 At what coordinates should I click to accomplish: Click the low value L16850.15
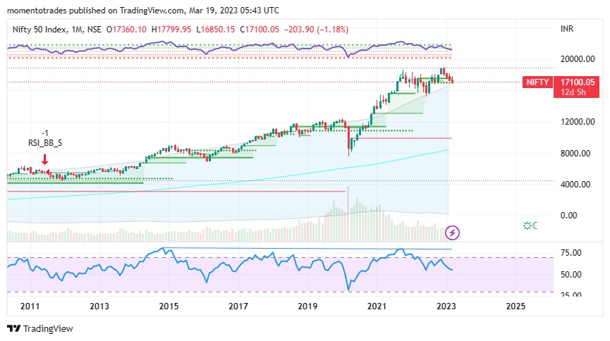coord(216,30)
